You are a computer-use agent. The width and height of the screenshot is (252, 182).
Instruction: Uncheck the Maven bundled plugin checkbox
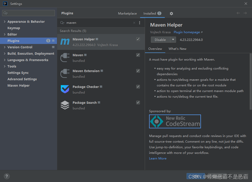(138, 55)
